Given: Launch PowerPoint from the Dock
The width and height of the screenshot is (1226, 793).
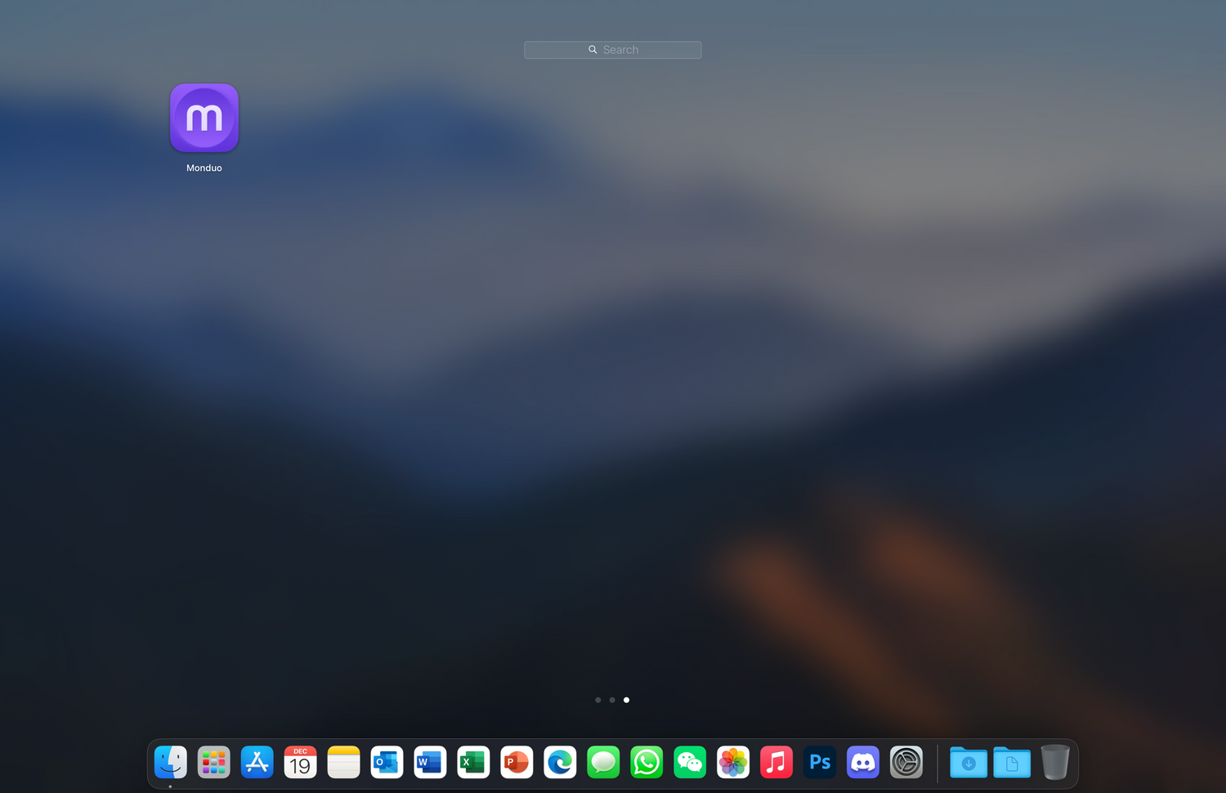Looking at the screenshot, I should (517, 762).
